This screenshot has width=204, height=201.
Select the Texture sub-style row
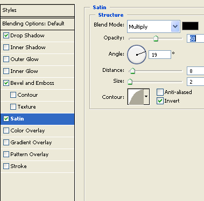38,107
